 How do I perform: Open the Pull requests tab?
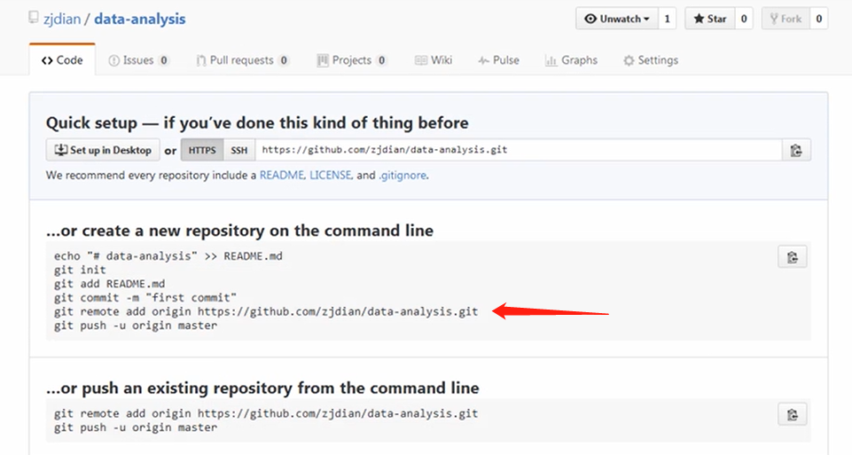click(242, 59)
